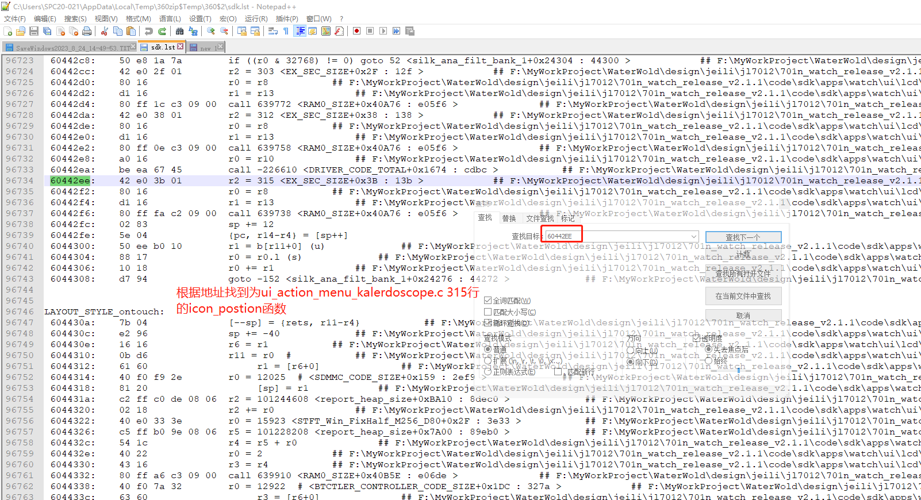Click the 取消 button in find dialog
Screen dimensions: 921x500
click(x=743, y=316)
